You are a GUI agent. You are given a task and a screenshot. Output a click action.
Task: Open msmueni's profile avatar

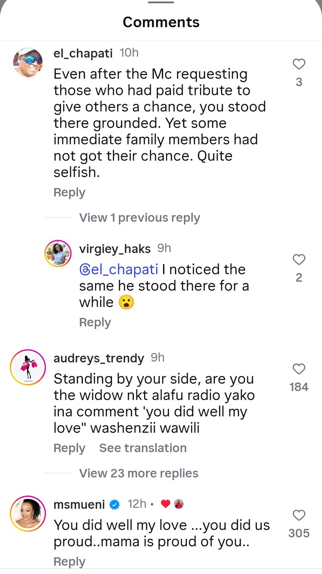coord(28,514)
